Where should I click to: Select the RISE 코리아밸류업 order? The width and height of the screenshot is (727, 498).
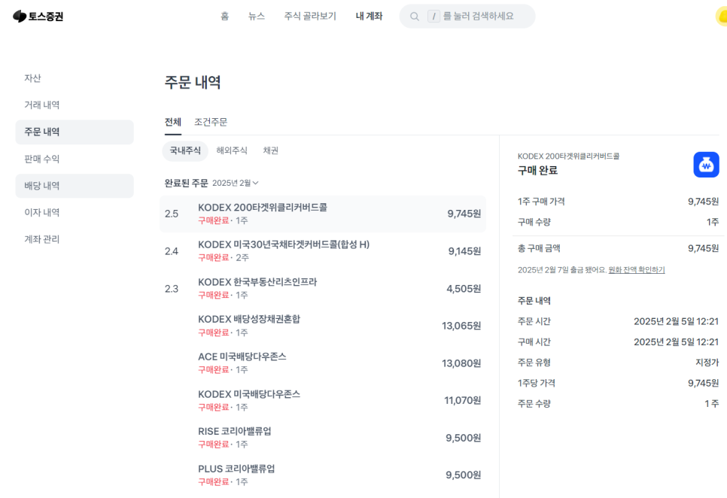(x=323, y=438)
